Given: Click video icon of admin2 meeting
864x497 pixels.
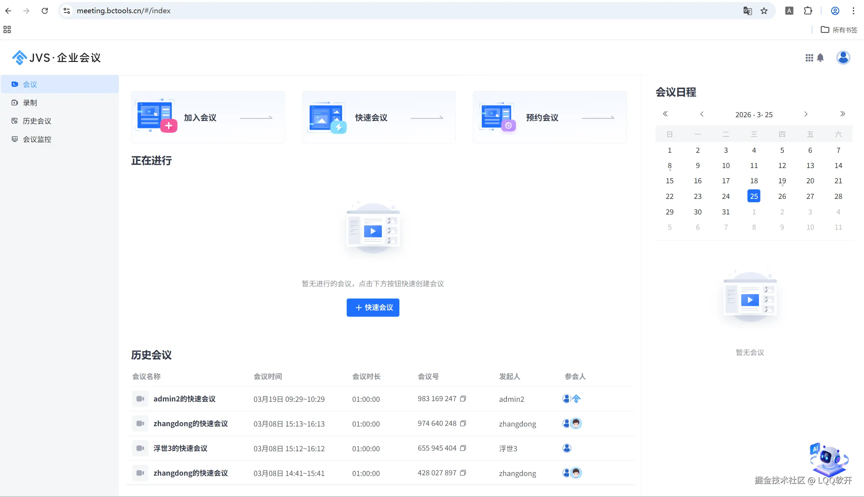Looking at the screenshot, I should tap(140, 399).
